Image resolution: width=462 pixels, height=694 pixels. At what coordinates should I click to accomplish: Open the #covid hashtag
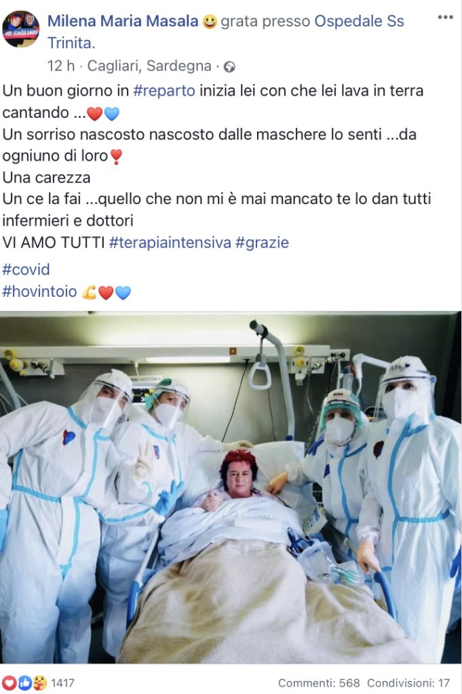click(26, 270)
